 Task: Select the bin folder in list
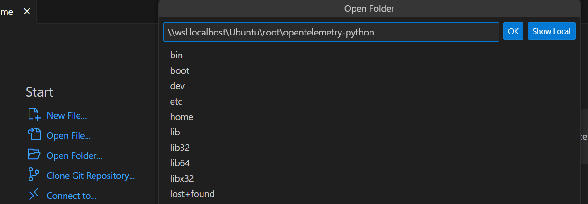click(x=370, y=55)
